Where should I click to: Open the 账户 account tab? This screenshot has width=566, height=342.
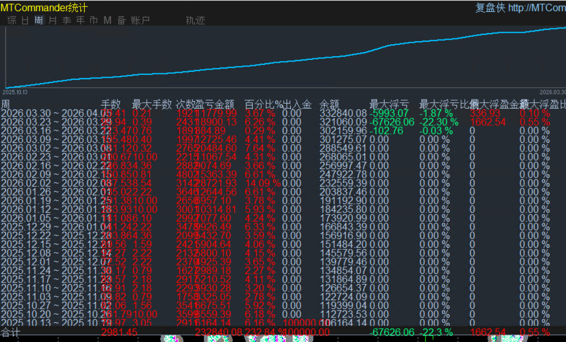[140, 20]
